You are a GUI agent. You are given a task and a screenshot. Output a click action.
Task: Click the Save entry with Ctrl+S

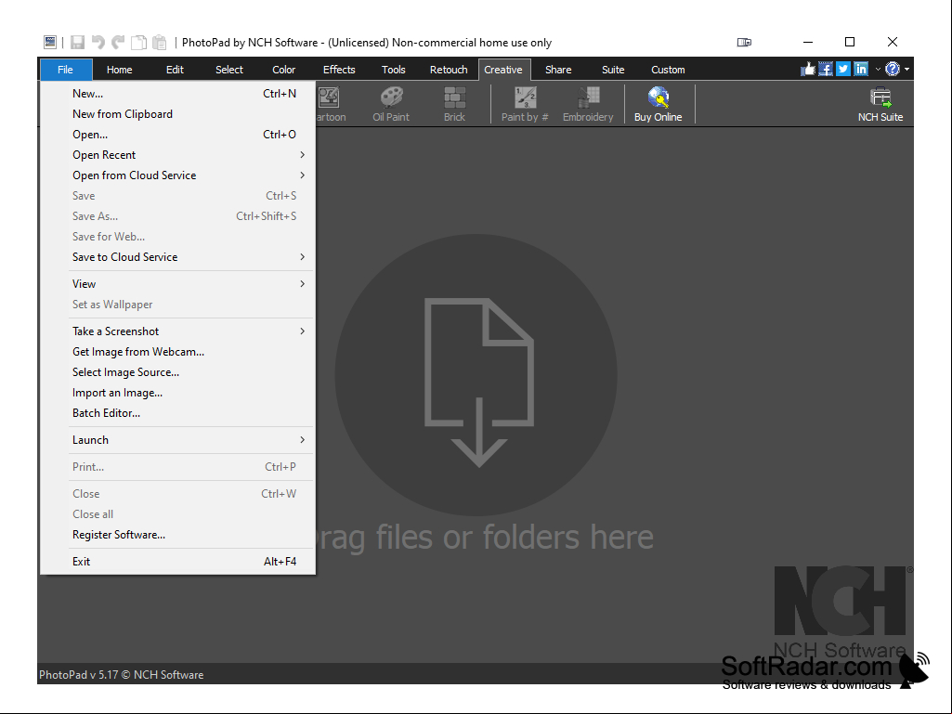(178, 196)
